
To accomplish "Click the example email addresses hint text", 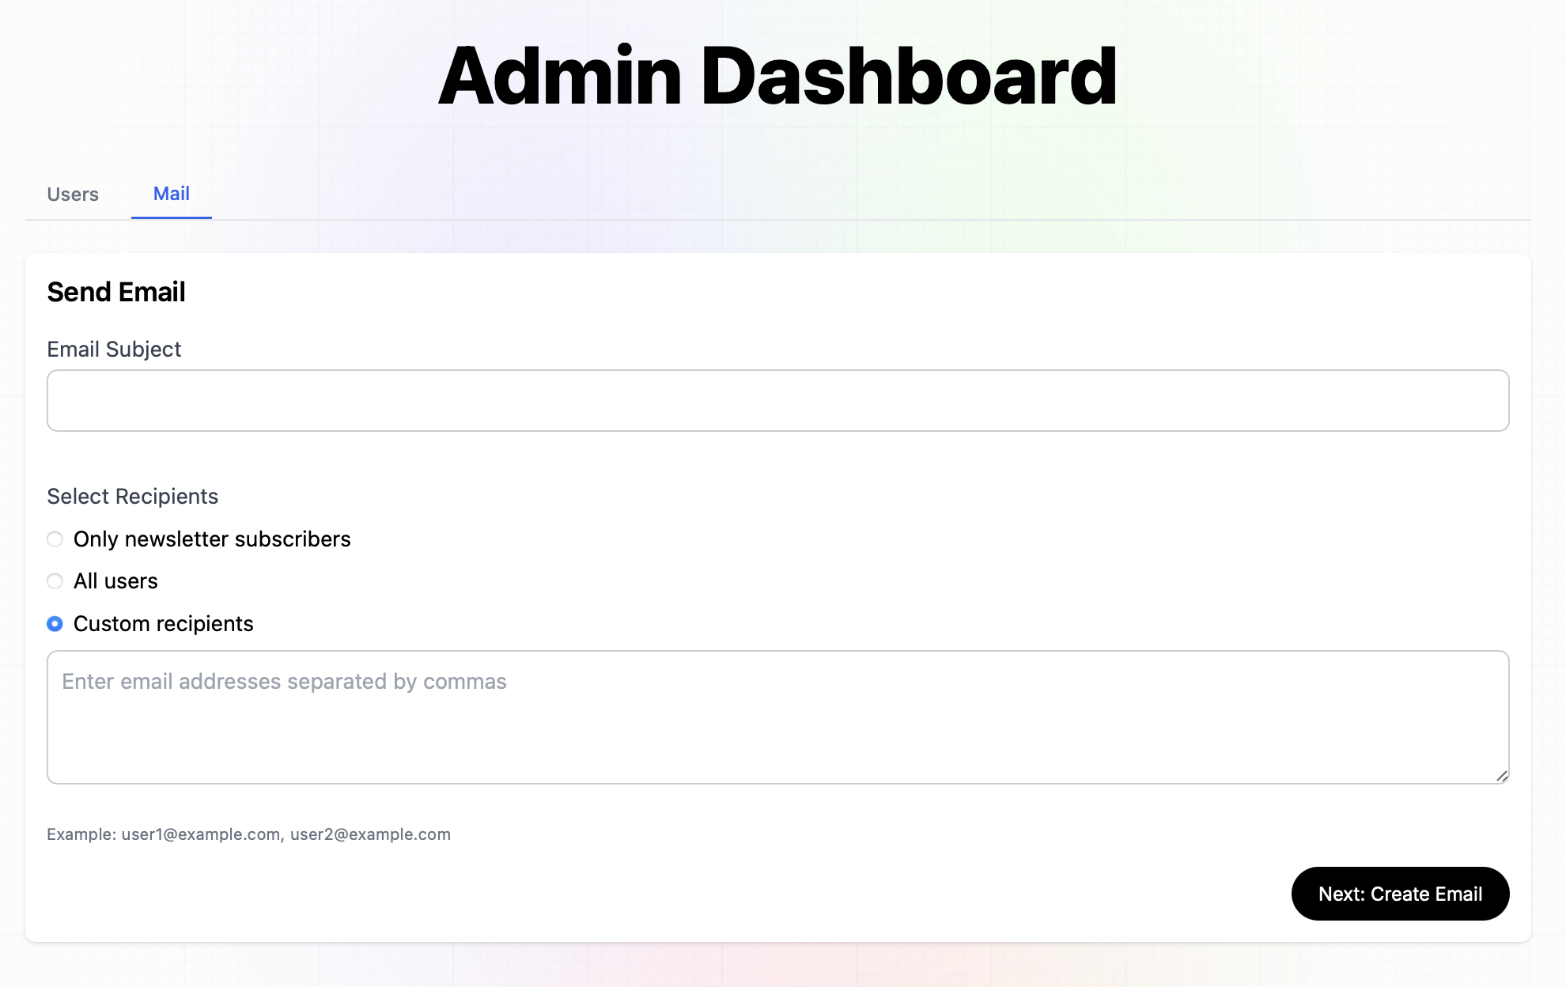I will point(248,834).
